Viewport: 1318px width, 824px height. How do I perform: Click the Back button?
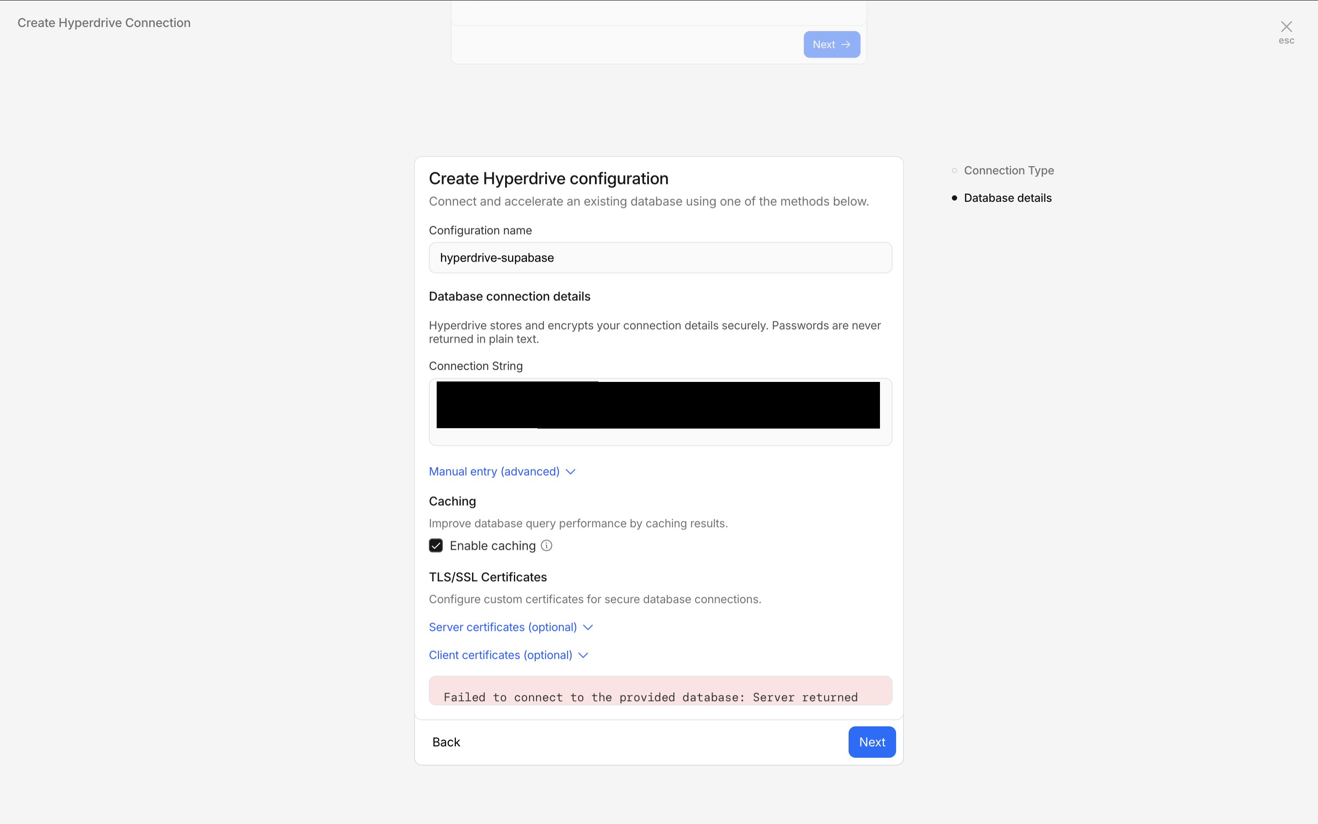coord(446,742)
